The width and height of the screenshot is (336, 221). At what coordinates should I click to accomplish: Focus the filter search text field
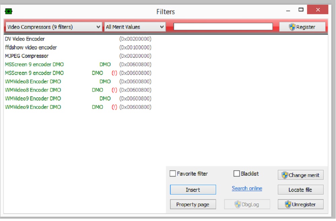coord(223,27)
